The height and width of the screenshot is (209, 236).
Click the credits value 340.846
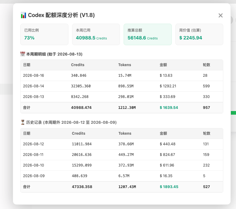[x=79, y=75]
